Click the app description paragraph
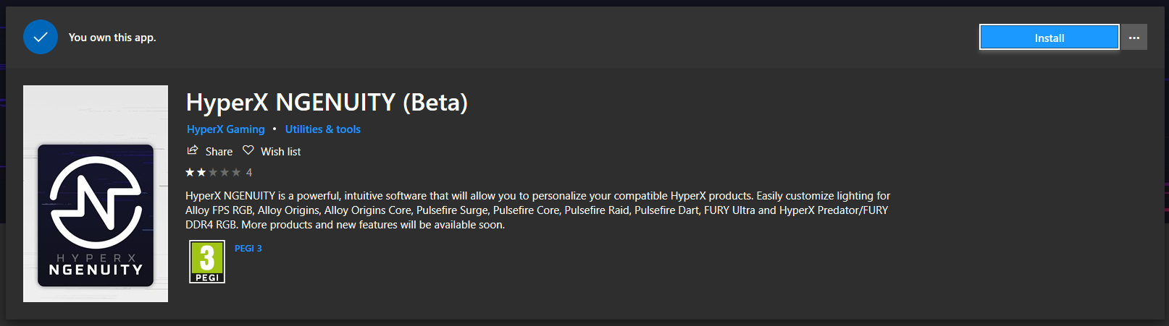Viewport: 1169px width, 326px height. point(537,210)
